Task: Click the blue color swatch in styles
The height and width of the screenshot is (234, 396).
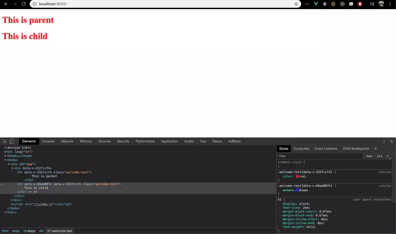Action: click(x=297, y=190)
